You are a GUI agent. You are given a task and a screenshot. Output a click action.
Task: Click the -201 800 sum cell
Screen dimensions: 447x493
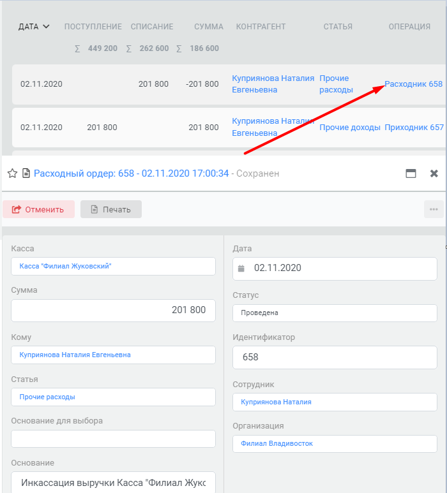coord(202,84)
